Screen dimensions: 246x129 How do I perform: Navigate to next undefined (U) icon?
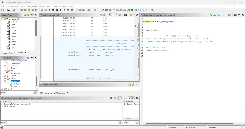pos(57,10)
